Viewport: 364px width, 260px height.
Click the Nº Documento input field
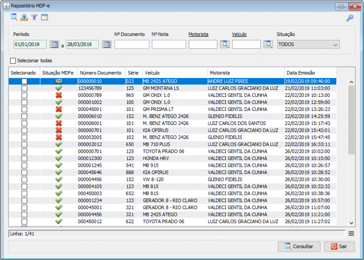[131, 44]
